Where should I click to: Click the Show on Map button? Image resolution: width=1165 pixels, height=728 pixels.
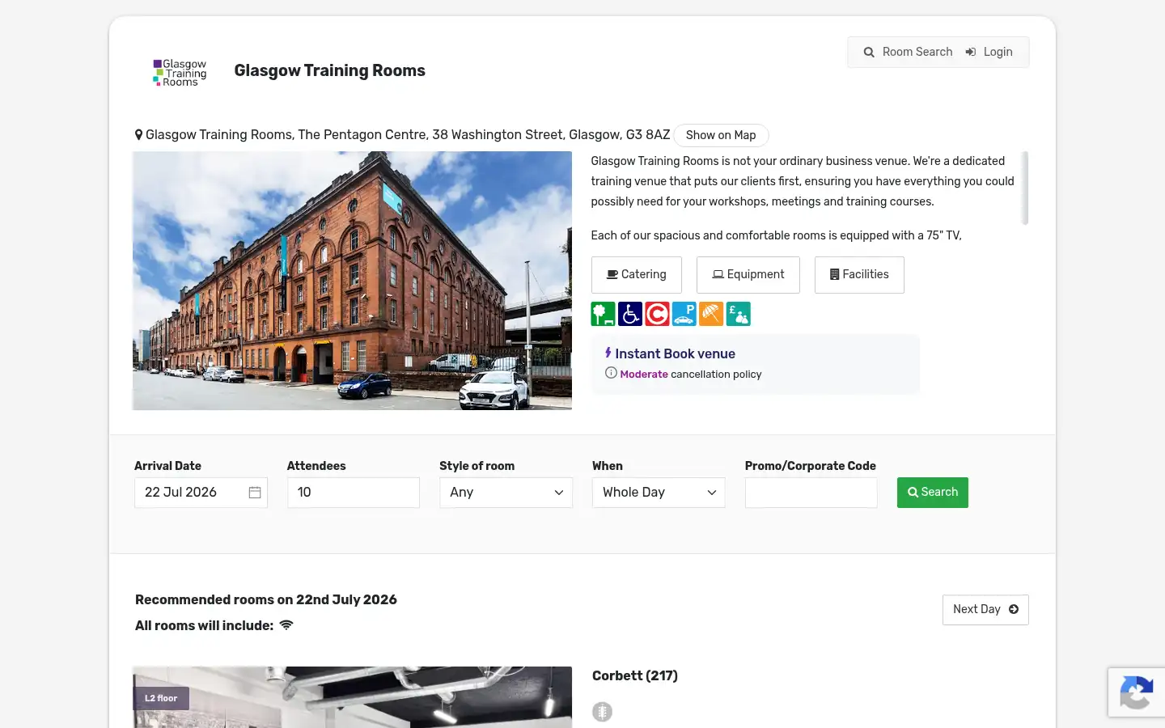pyautogui.click(x=721, y=135)
